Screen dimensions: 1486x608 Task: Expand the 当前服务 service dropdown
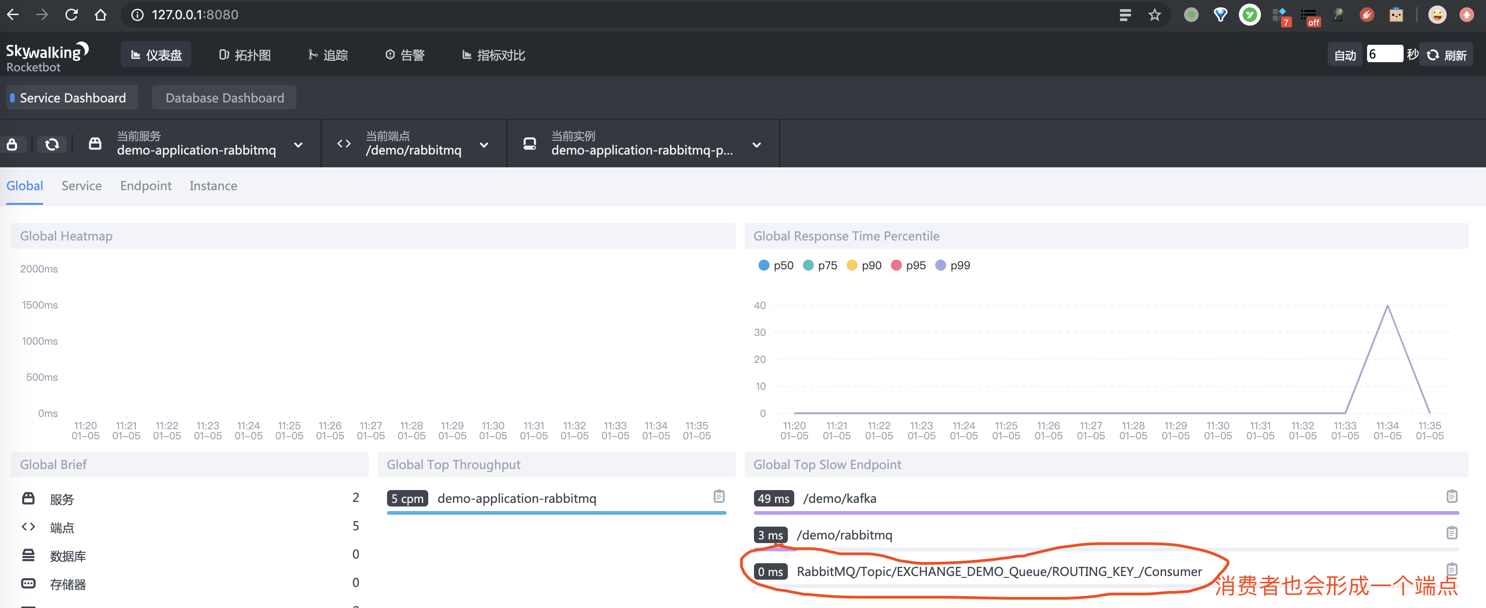pyautogui.click(x=298, y=144)
